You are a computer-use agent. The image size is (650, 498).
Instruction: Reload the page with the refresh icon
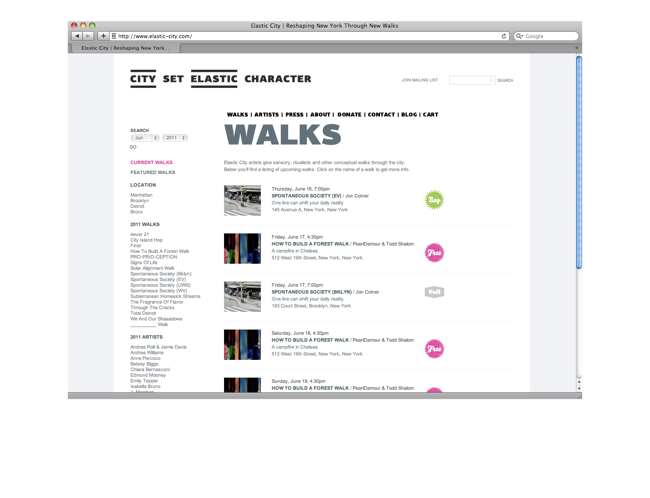tap(504, 36)
